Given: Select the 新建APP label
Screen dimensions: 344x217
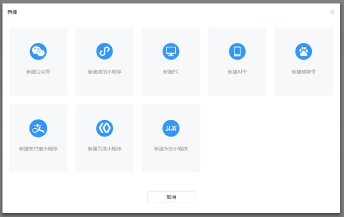Looking at the screenshot, I should (237, 71).
